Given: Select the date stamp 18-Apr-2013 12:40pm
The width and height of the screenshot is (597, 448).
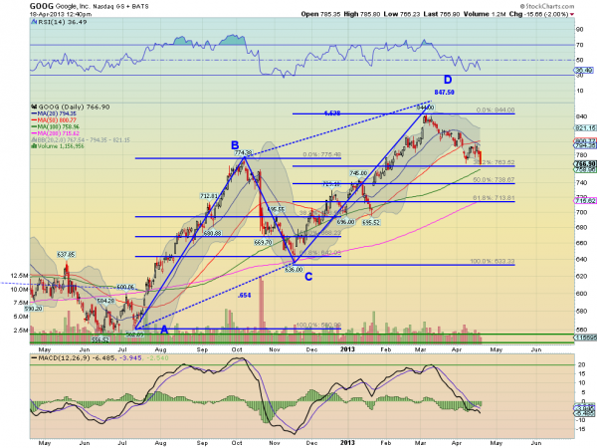Looking at the screenshot, I should click(x=61, y=14).
